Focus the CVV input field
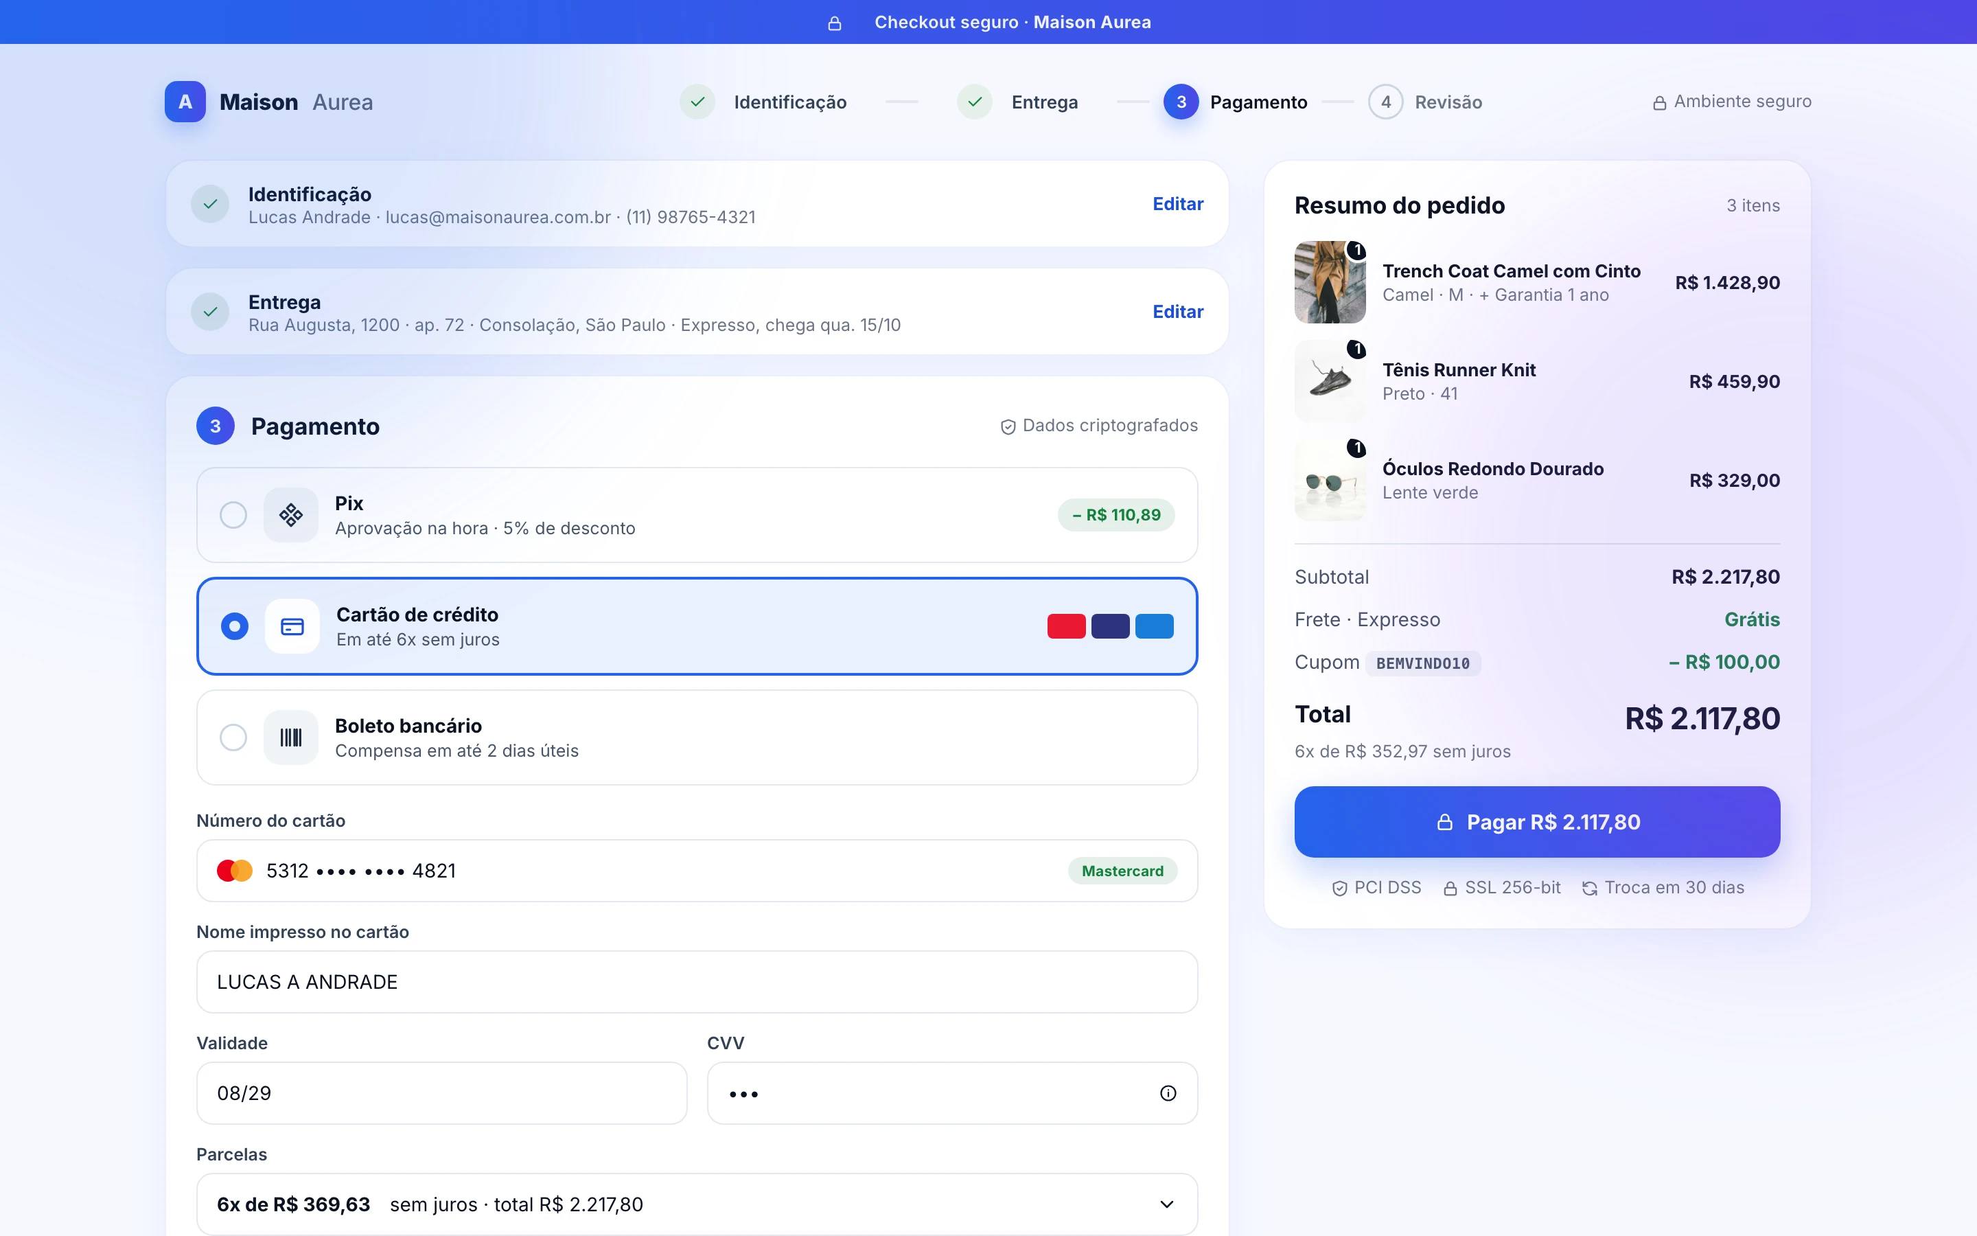The image size is (1977, 1236). 951,1093
